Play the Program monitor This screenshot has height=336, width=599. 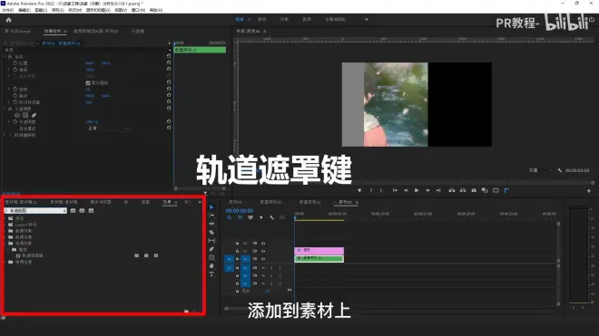click(417, 190)
